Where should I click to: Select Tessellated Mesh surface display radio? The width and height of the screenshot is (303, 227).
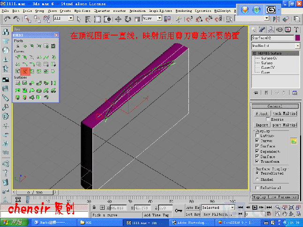click(x=257, y=173)
